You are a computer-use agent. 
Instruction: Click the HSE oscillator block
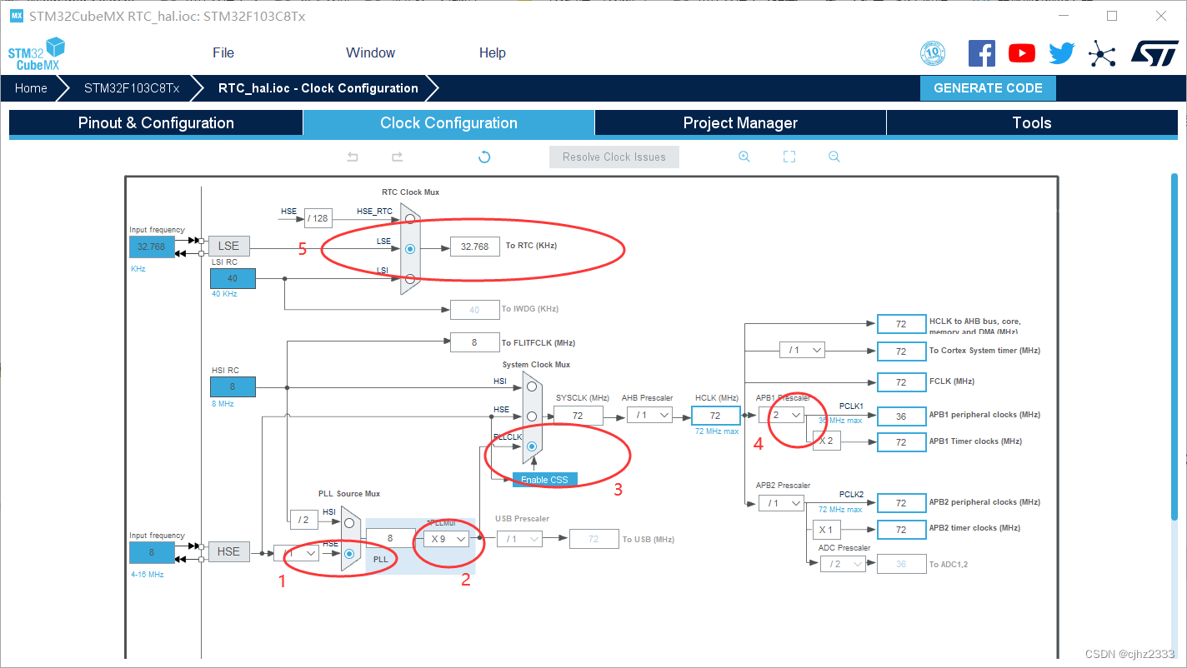click(x=228, y=551)
